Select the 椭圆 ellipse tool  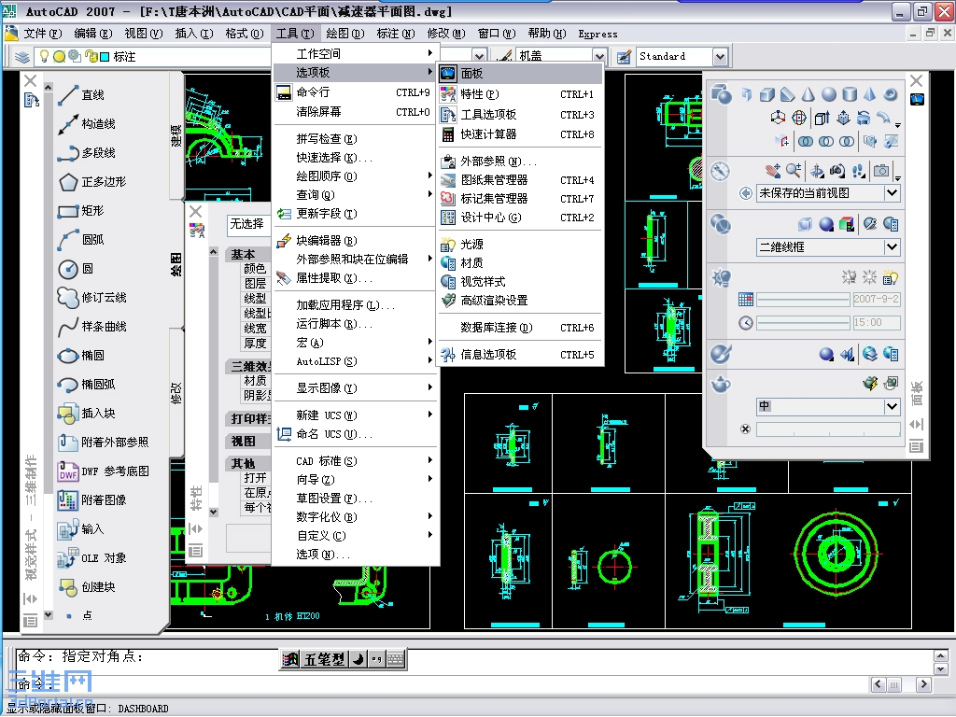point(82,356)
